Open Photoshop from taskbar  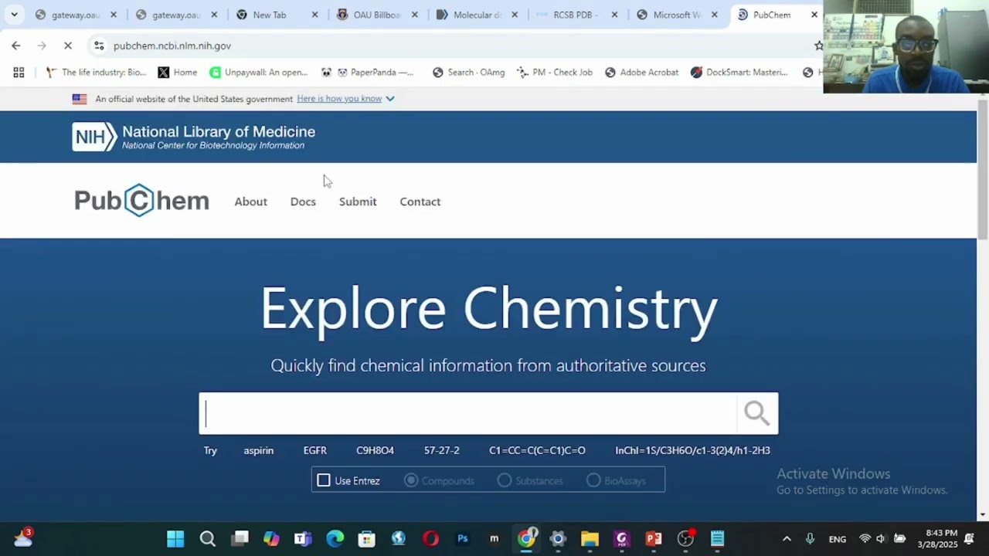(x=463, y=538)
